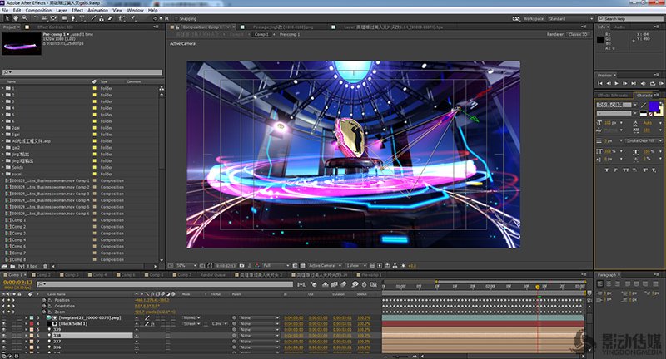Select the Zoom magnifier tool
Viewport: 666px width, 359px height.
point(25,17)
